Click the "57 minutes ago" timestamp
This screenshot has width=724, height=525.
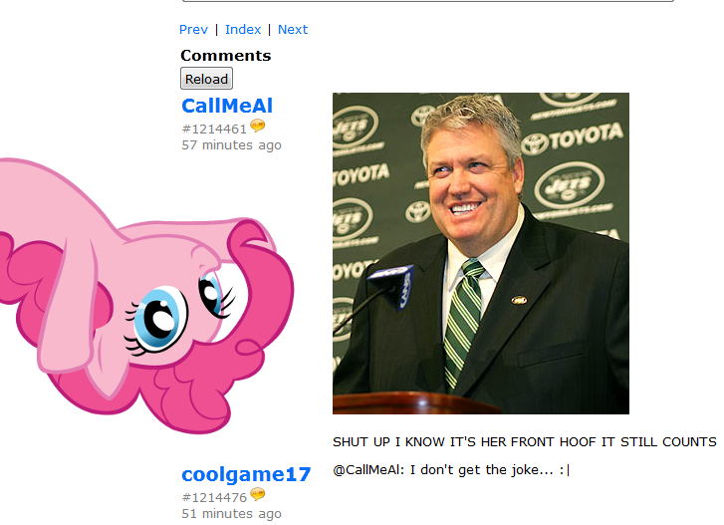(x=231, y=145)
